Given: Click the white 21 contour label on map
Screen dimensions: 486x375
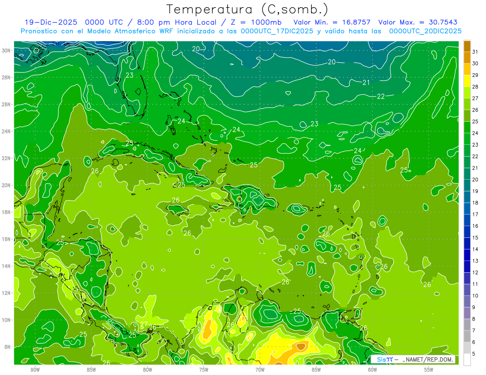Looking at the screenshot, I should [366, 83].
